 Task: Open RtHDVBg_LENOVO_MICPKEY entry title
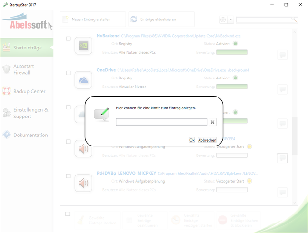pos(126,173)
